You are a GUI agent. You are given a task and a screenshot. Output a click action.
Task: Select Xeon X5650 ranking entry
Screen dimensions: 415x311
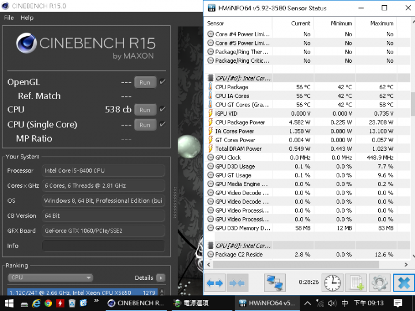tap(82, 293)
